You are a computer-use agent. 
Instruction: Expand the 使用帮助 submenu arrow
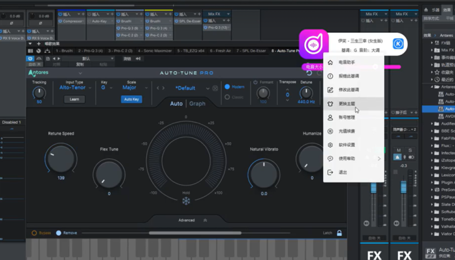379,159
